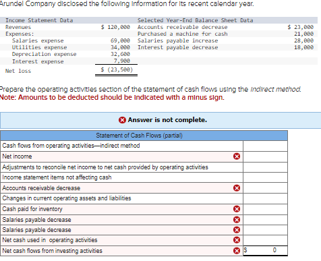This screenshot has height=261, width=321.
Task: Click the Utilities expense value 34,000
Action: click(x=120, y=47)
